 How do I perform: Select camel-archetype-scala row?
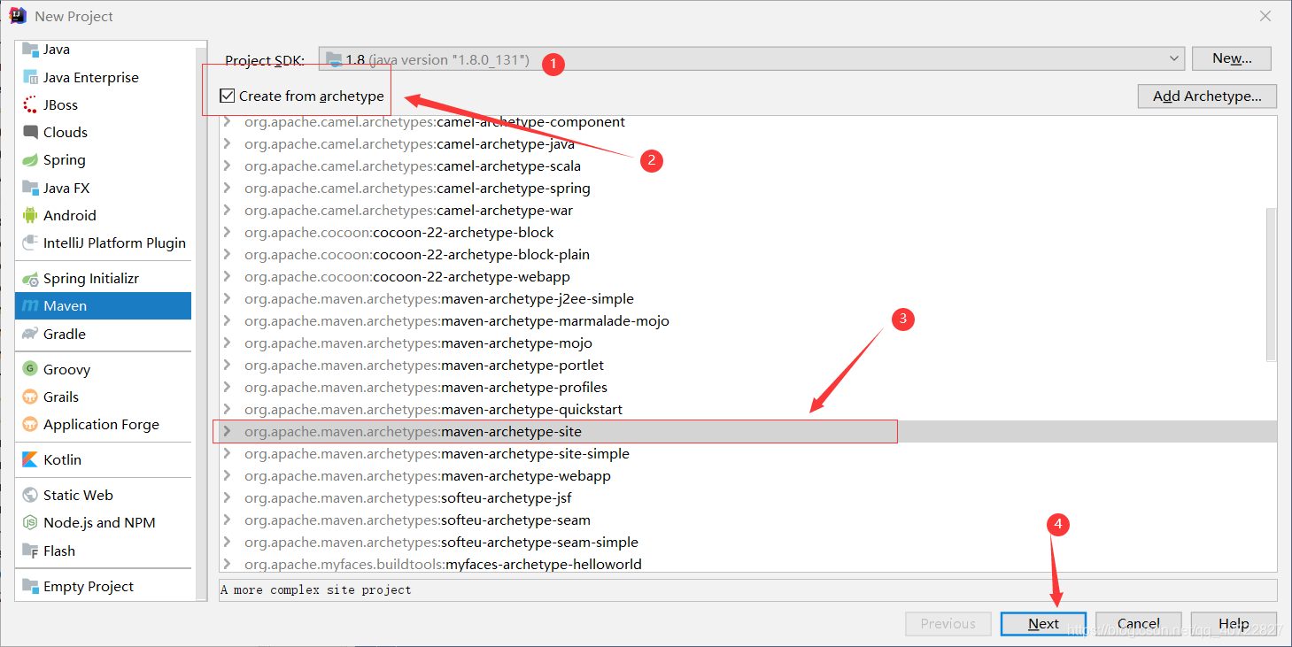pos(748,166)
